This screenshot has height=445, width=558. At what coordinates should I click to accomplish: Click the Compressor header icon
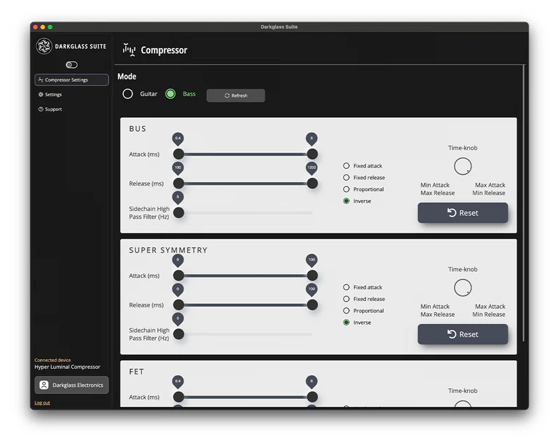[x=129, y=50]
